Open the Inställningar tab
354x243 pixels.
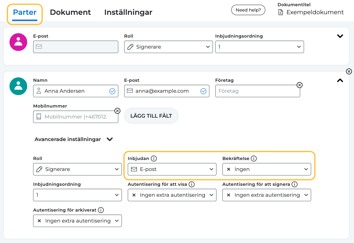pos(128,12)
